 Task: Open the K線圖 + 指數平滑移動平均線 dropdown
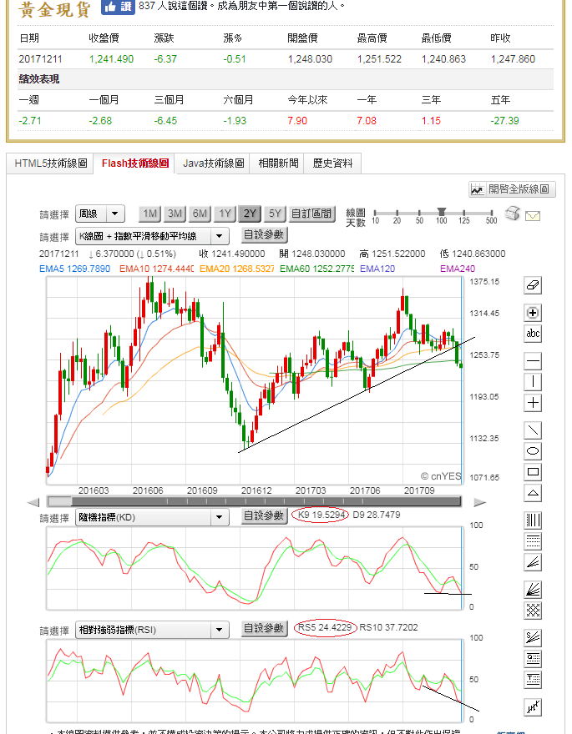point(152,236)
